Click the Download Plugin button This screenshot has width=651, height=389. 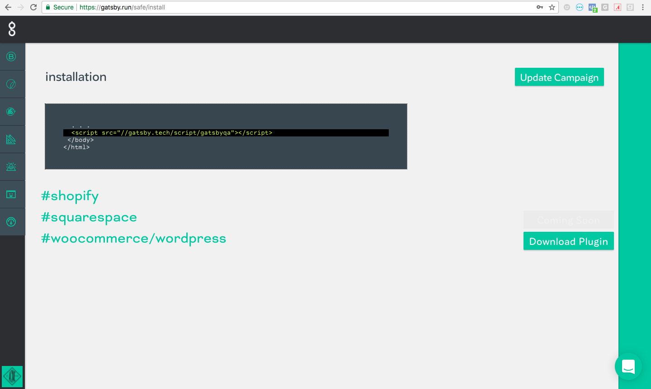(x=569, y=241)
